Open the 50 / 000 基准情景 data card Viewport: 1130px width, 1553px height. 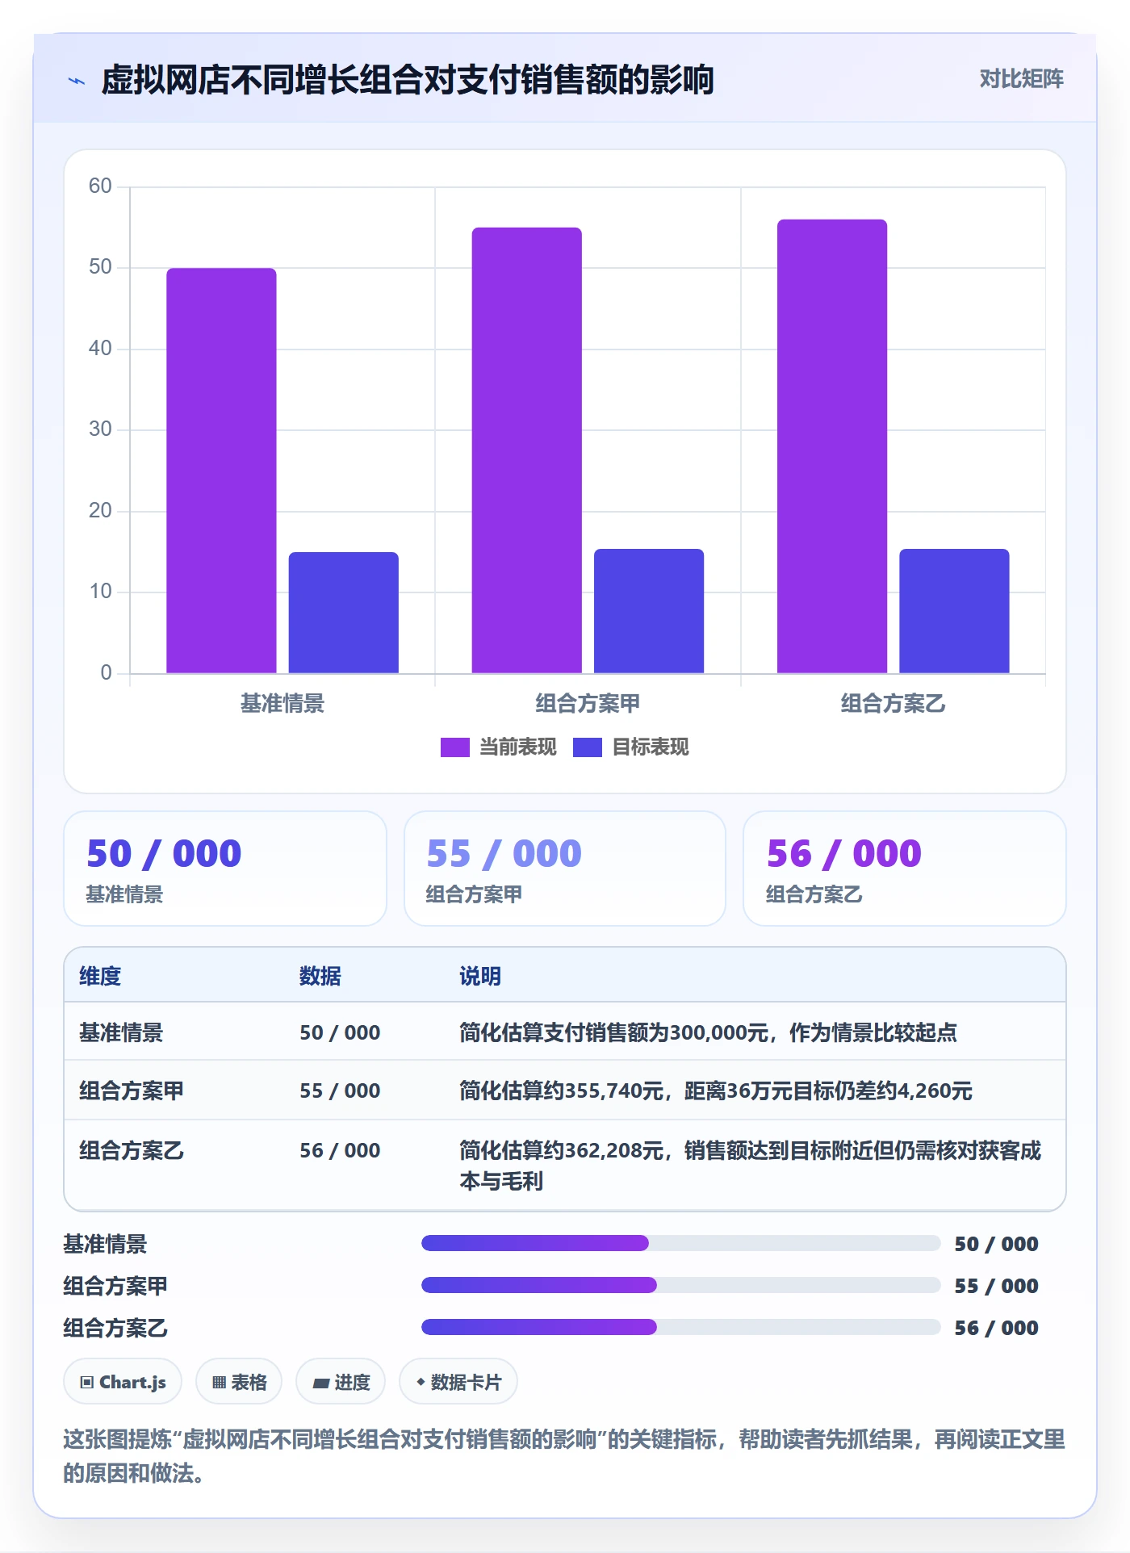(x=225, y=869)
